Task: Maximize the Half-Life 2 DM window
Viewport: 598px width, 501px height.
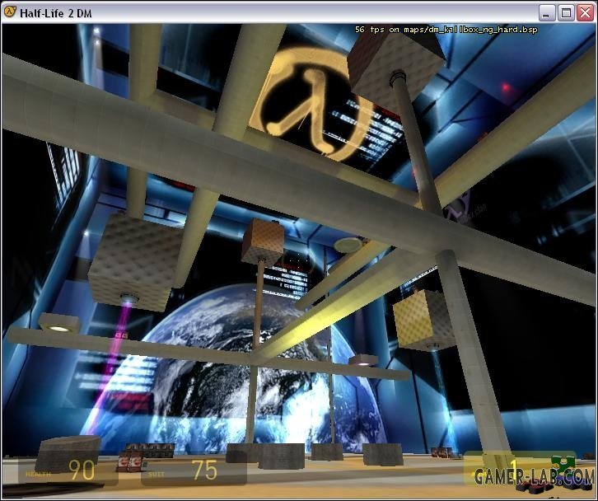Action: (x=566, y=13)
